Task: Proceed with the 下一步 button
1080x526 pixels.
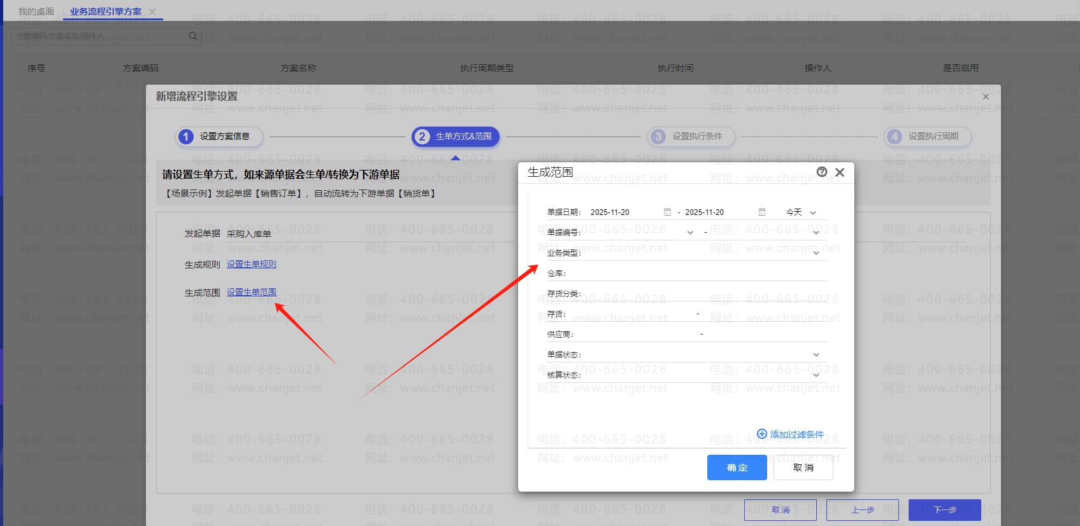Action: point(945,510)
